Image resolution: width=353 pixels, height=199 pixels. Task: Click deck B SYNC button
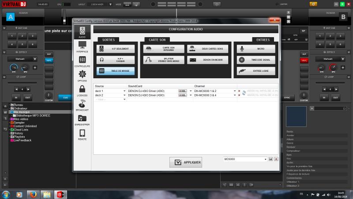pos(287,98)
